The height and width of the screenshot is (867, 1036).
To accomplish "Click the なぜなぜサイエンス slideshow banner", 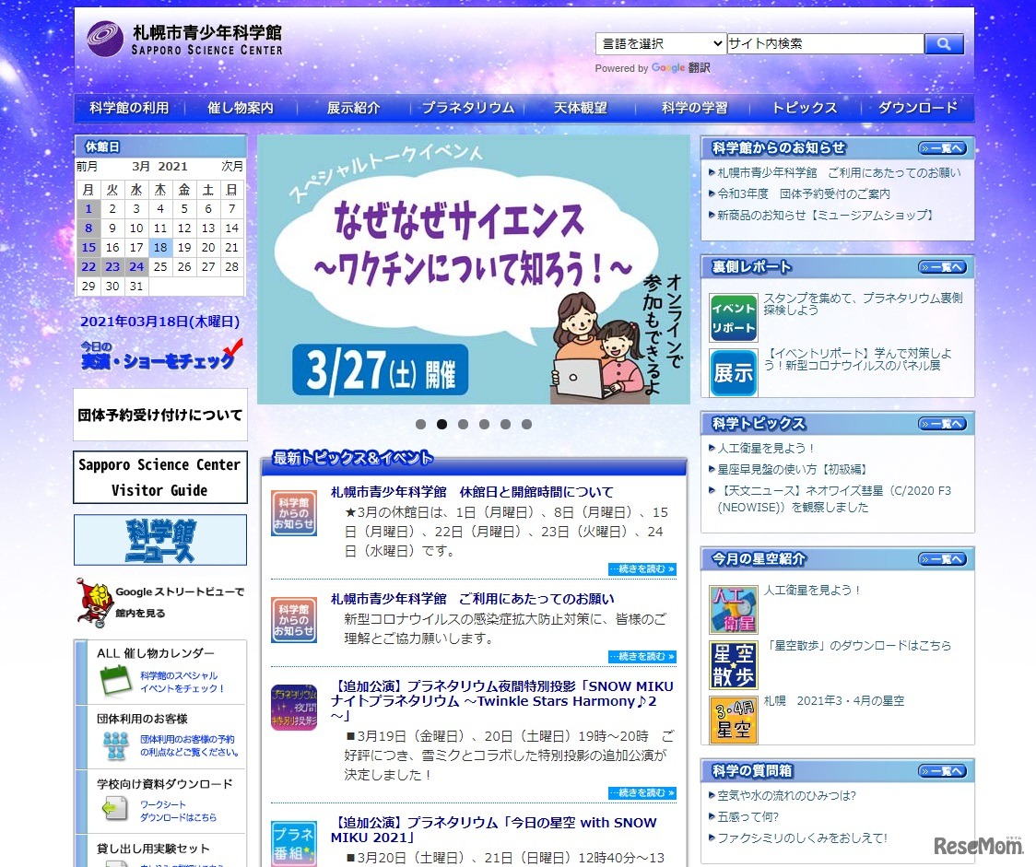I will (473, 269).
